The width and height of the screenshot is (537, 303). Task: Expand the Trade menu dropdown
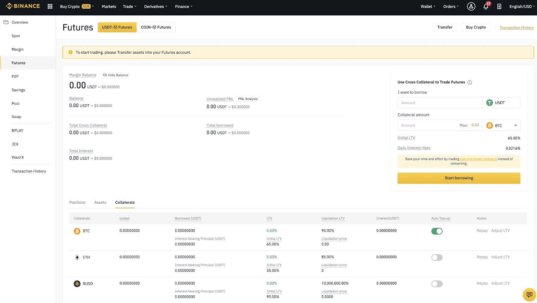pos(130,6)
